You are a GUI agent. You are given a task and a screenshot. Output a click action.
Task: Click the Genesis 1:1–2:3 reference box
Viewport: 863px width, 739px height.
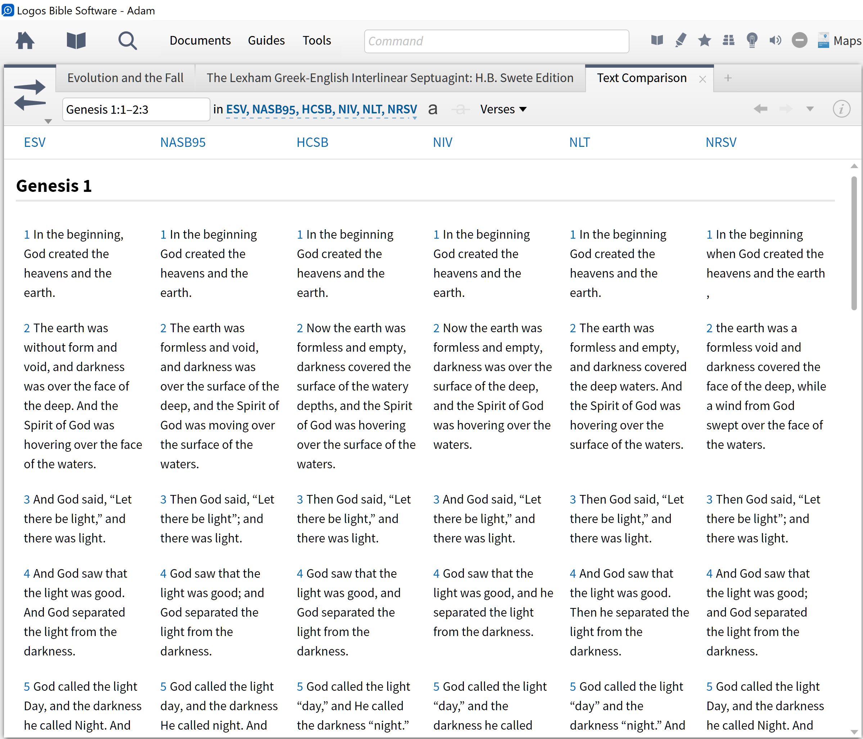[x=136, y=109]
